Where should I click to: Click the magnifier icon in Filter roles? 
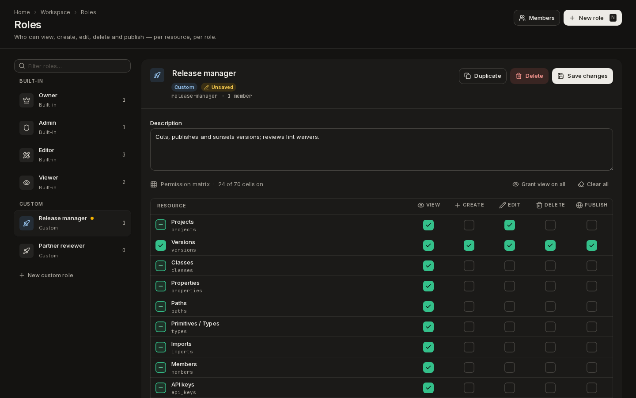22,66
